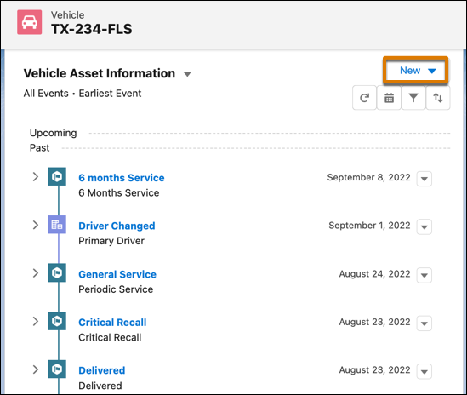This screenshot has width=467, height=395.
Task: Expand the 6 months Service event row
Action: click(x=36, y=177)
